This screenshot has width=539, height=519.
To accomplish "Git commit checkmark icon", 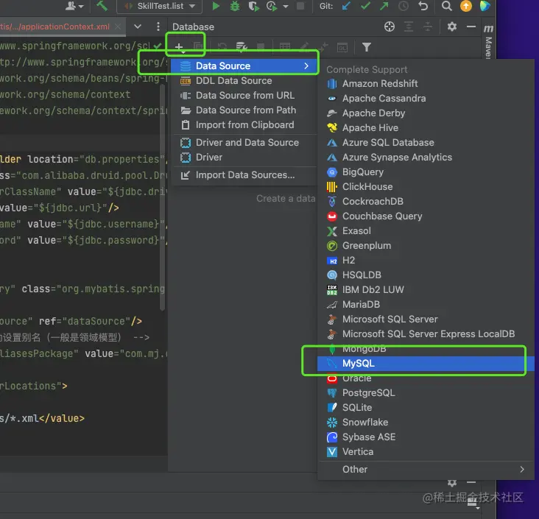I will point(365,6).
